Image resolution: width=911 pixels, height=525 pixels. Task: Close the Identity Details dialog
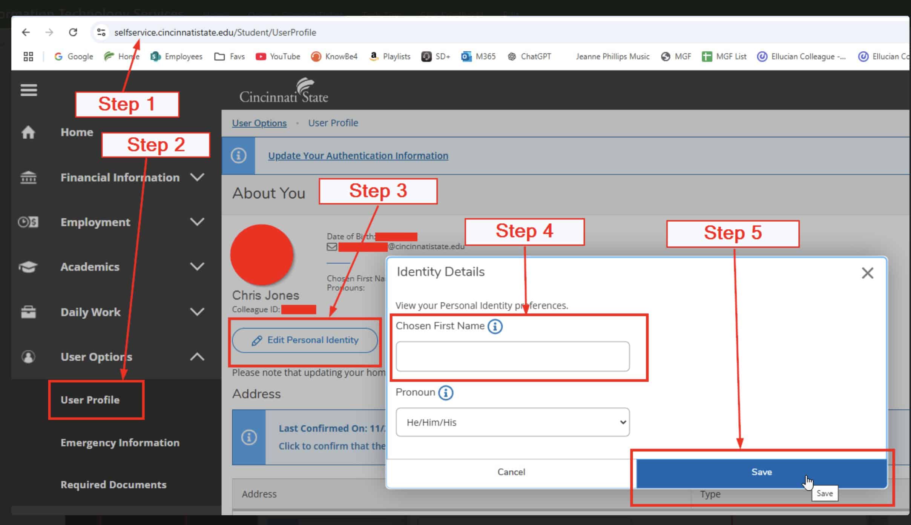867,273
